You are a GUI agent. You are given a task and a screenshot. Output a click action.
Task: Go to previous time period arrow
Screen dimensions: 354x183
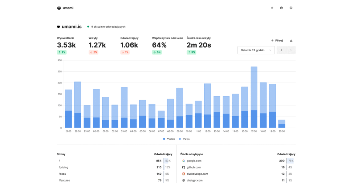281,50
